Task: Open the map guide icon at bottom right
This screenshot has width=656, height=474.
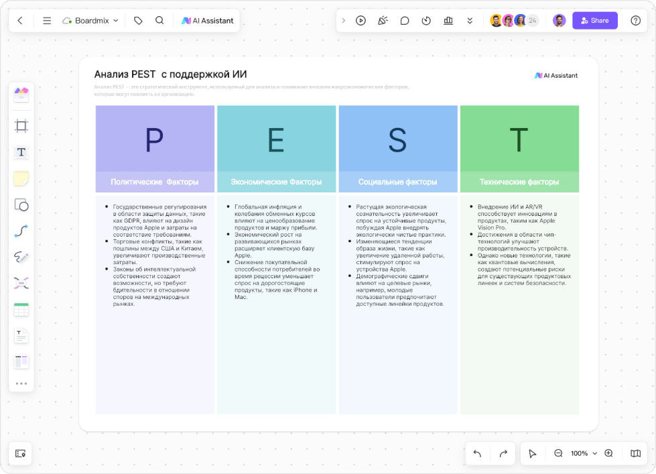Action: (635, 453)
